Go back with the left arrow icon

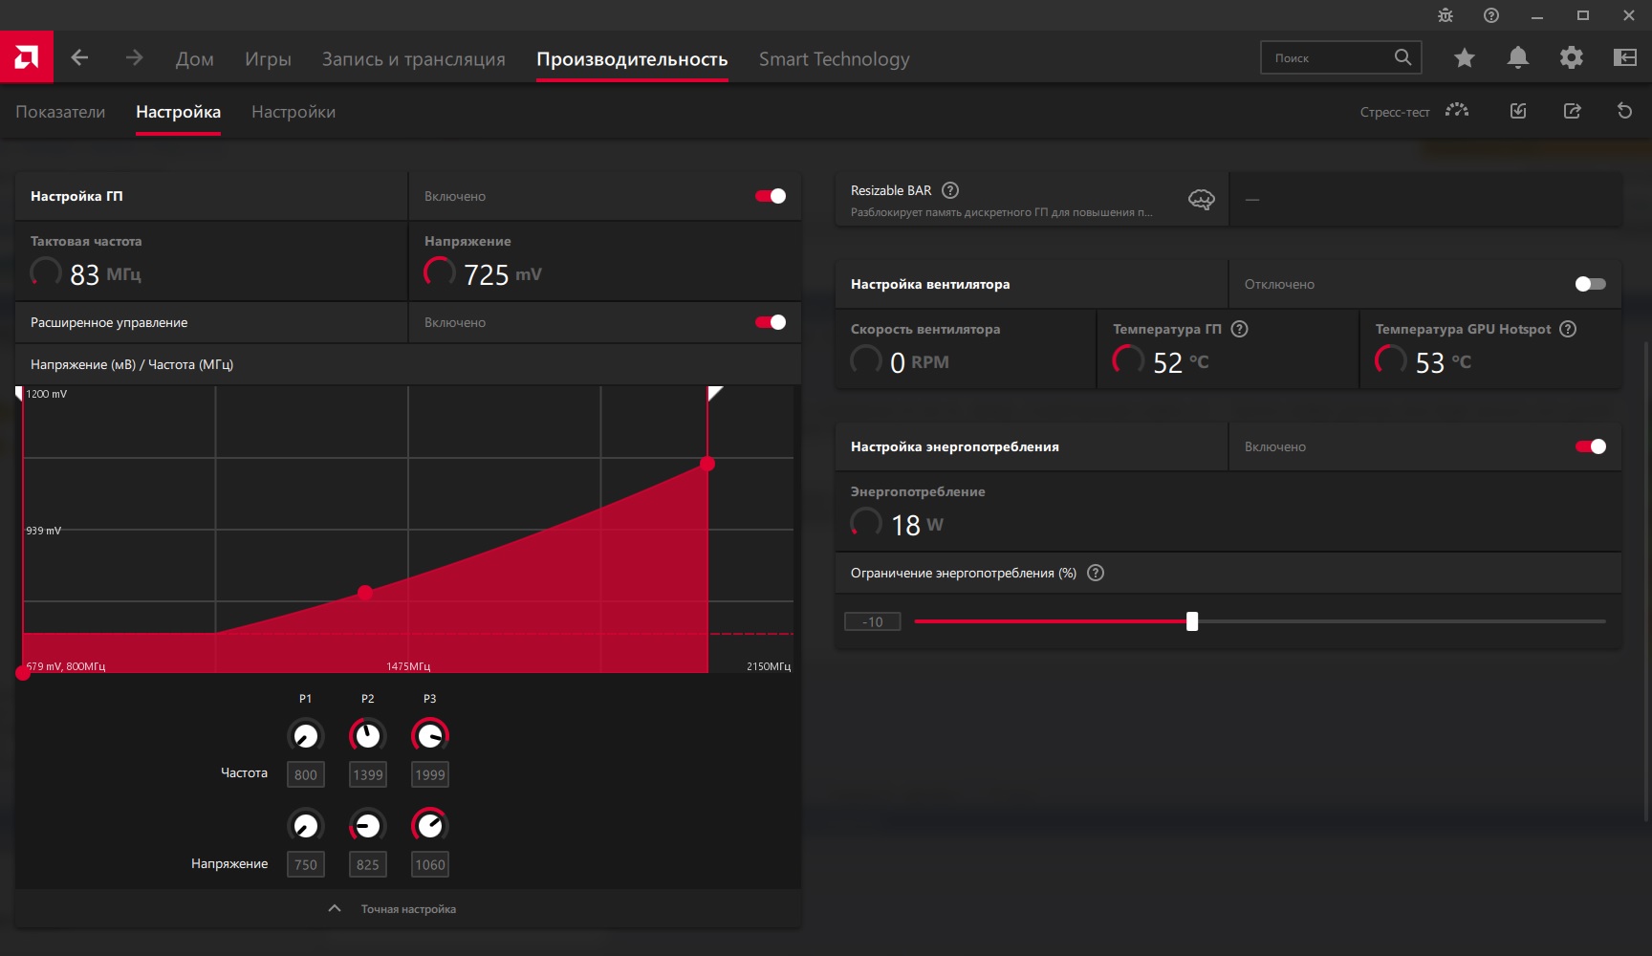(x=79, y=57)
